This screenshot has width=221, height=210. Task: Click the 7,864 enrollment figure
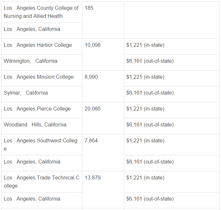91,141
